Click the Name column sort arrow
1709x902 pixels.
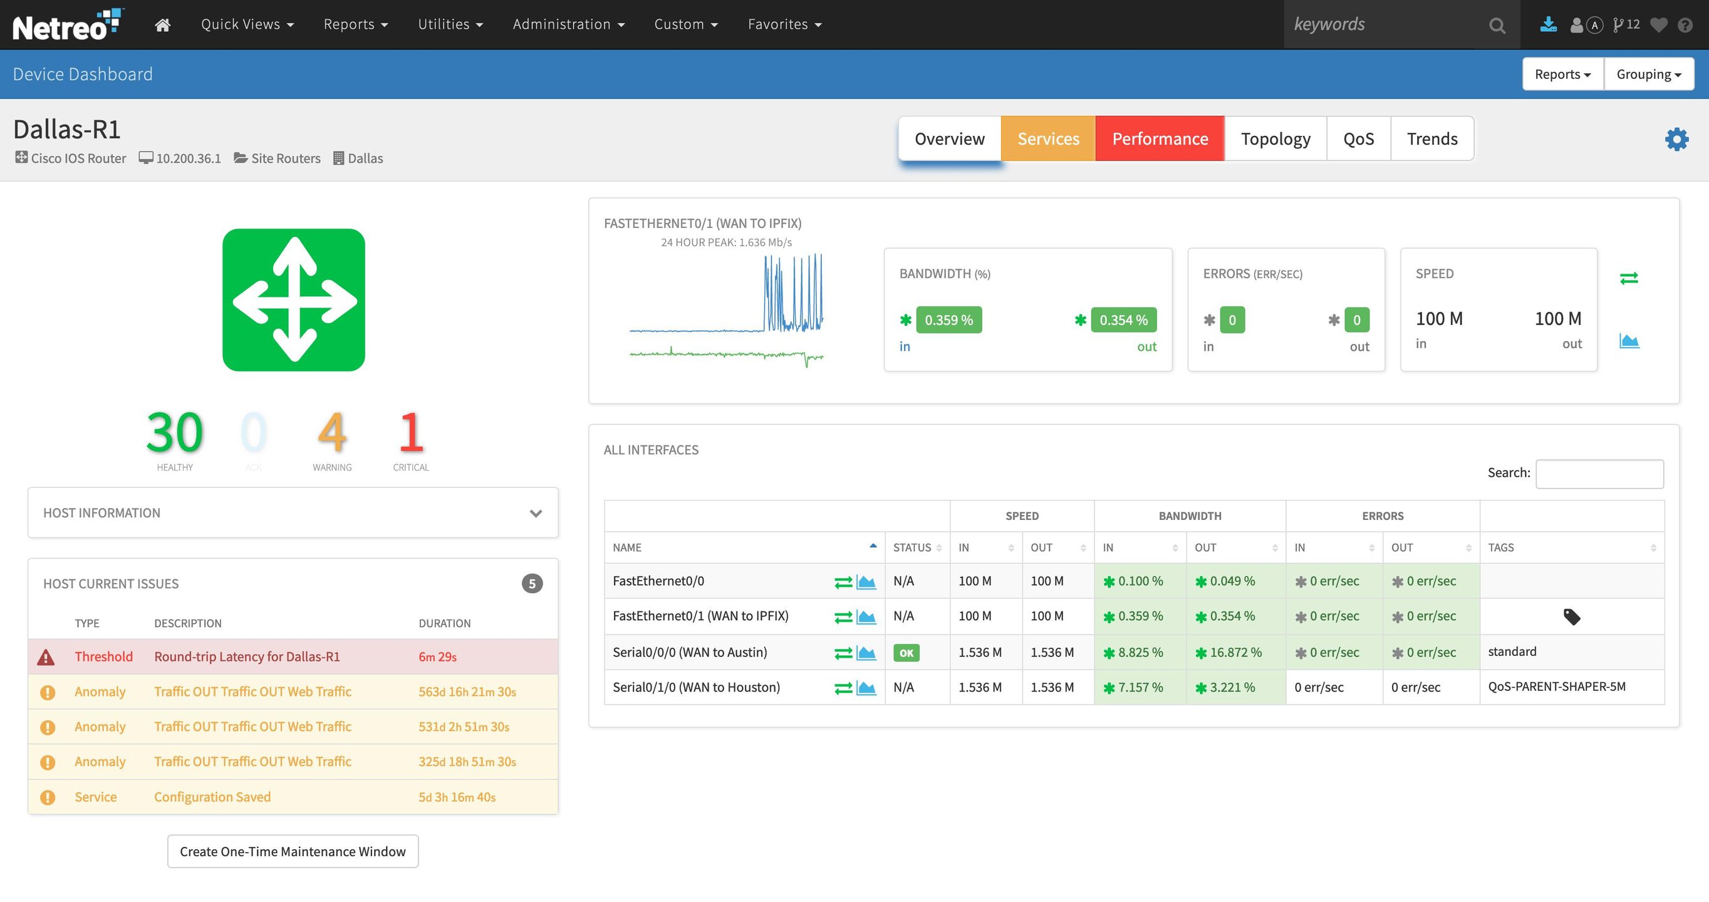point(872,546)
